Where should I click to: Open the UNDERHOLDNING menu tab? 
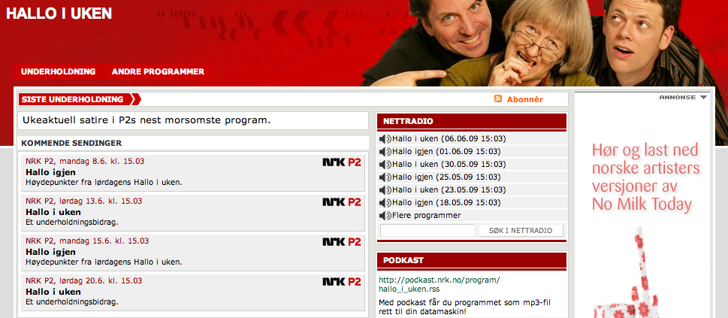pos(58,72)
